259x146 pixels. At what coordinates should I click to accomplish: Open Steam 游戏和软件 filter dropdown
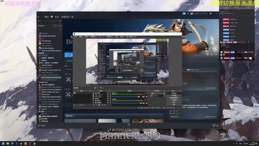point(45,26)
